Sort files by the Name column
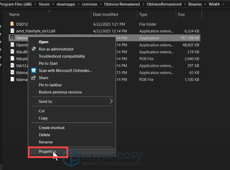The width and height of the screenshot is (230, 170). [14, 15]
